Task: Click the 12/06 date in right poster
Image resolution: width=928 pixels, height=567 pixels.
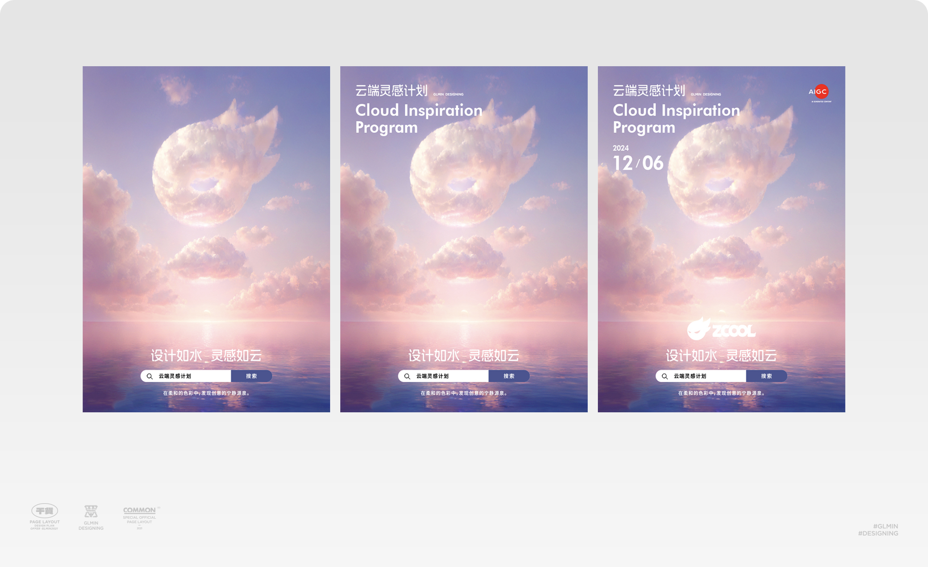Action: [x=638, y=163]
